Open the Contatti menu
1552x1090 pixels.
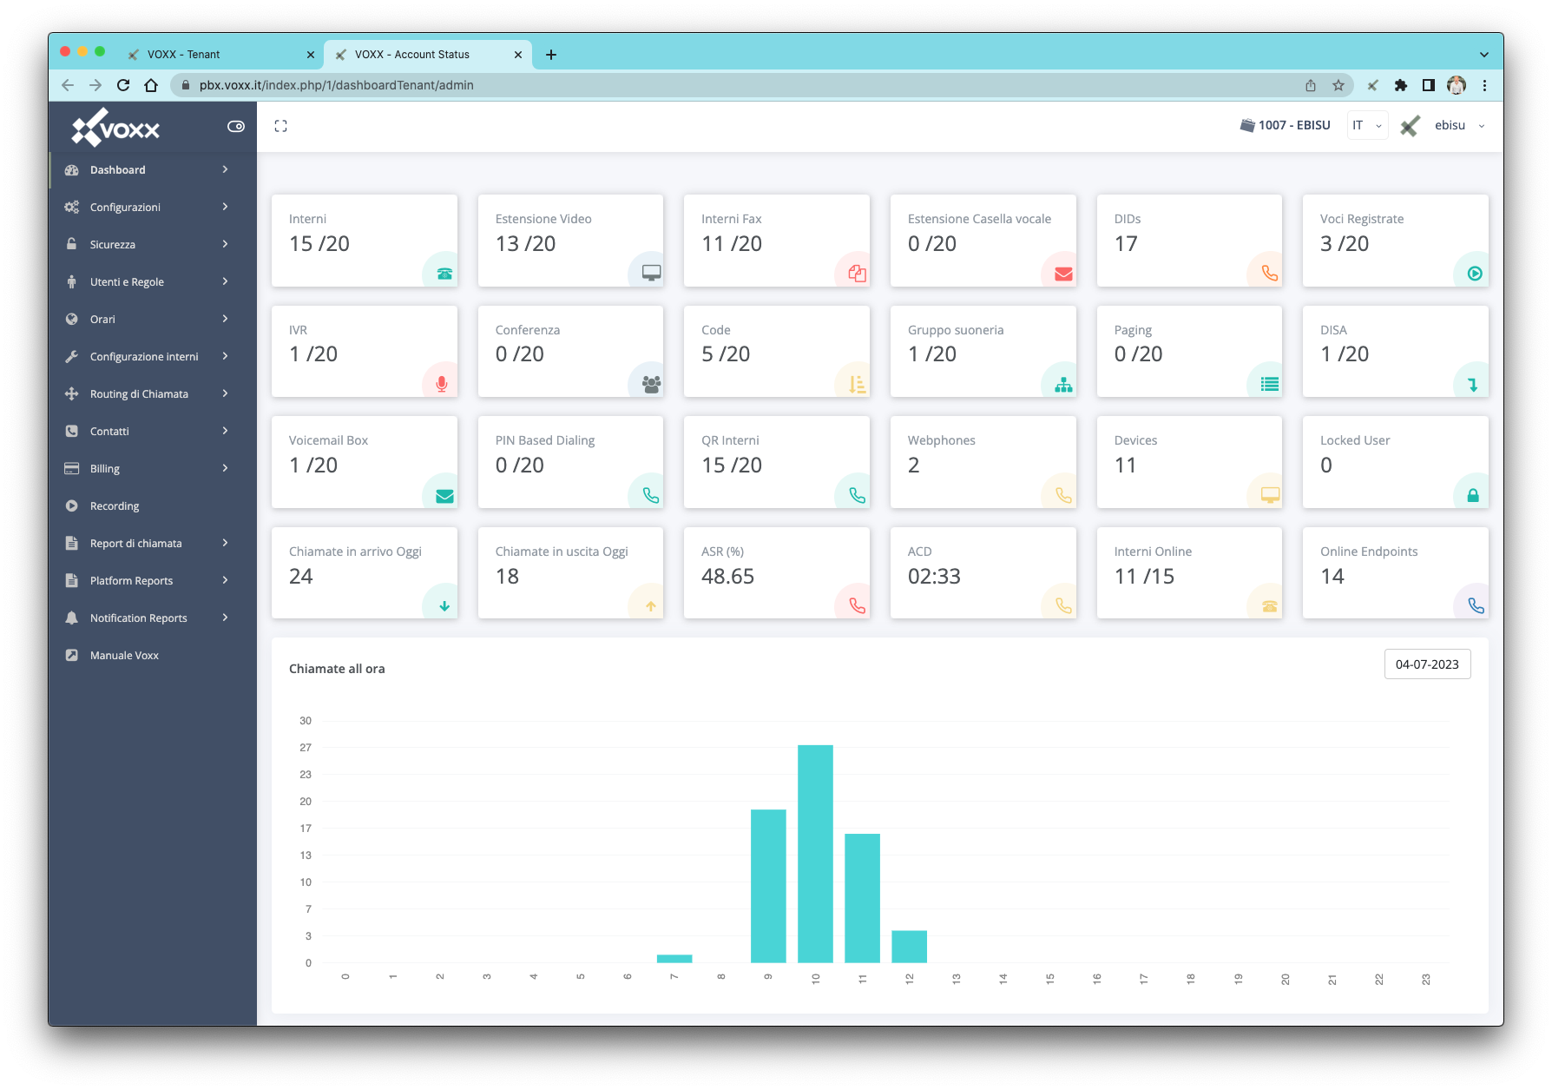click(x=153, y=431)
